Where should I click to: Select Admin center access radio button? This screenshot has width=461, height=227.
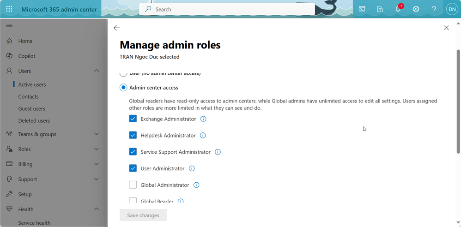(123, 88)
